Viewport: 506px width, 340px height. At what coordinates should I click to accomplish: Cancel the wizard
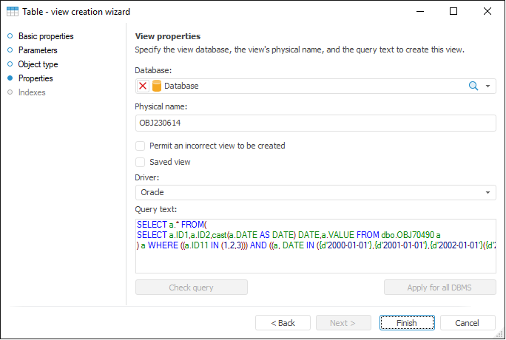tap(467, 323)
